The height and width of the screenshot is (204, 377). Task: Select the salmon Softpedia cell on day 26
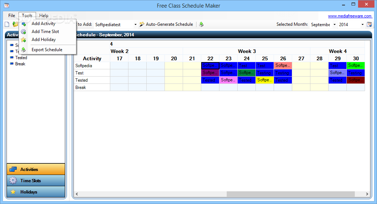click(x=283, y=65)
